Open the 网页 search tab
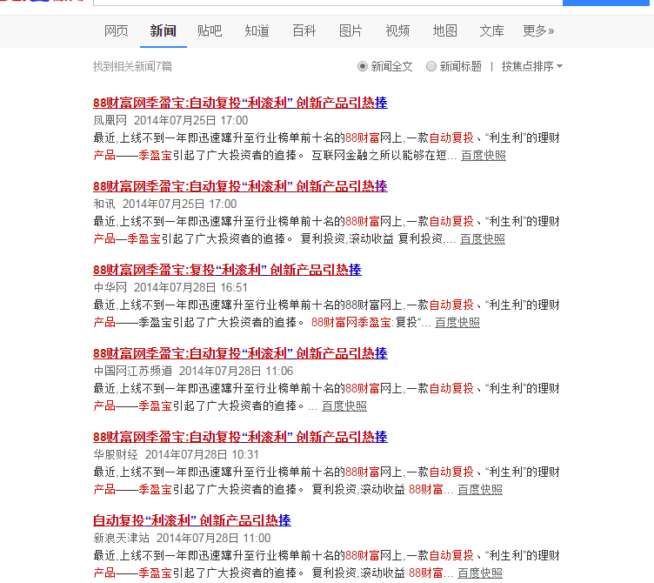The width and height of the screenshot is (654, 583). (116, 30)
